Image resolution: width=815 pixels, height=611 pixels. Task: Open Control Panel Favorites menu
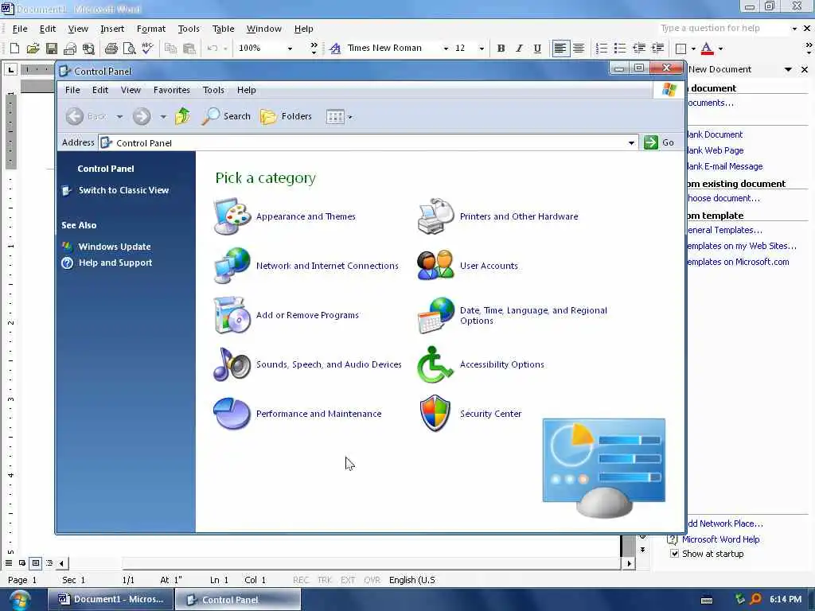tap(172, 90)
